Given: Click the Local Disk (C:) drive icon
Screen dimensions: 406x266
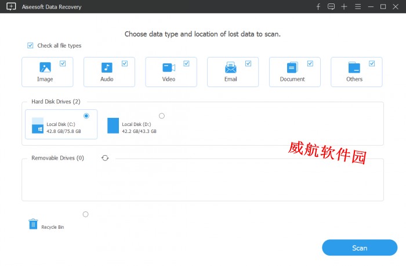Looking at the screenshot, I should (38, 125).
